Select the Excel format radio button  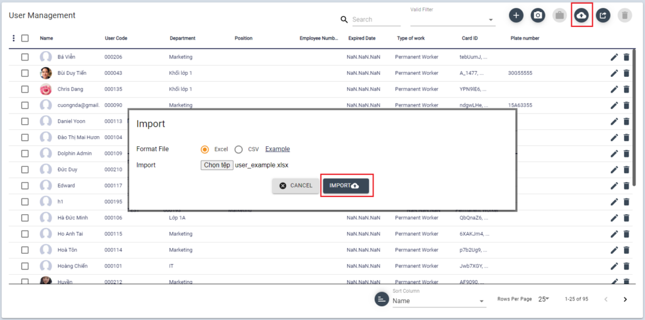click(205, 149)
